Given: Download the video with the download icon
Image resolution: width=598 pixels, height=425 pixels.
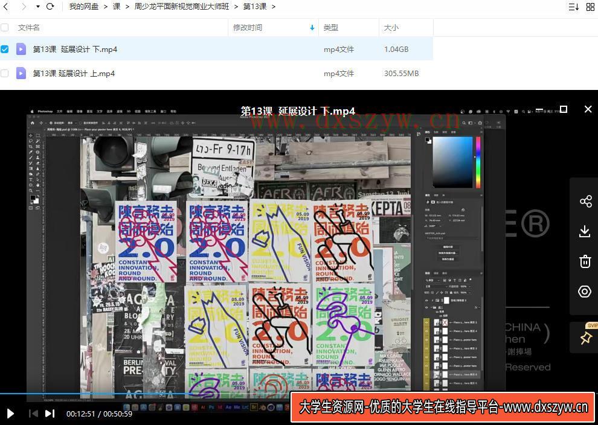Looking at the screenshot, I should [585, 231].
